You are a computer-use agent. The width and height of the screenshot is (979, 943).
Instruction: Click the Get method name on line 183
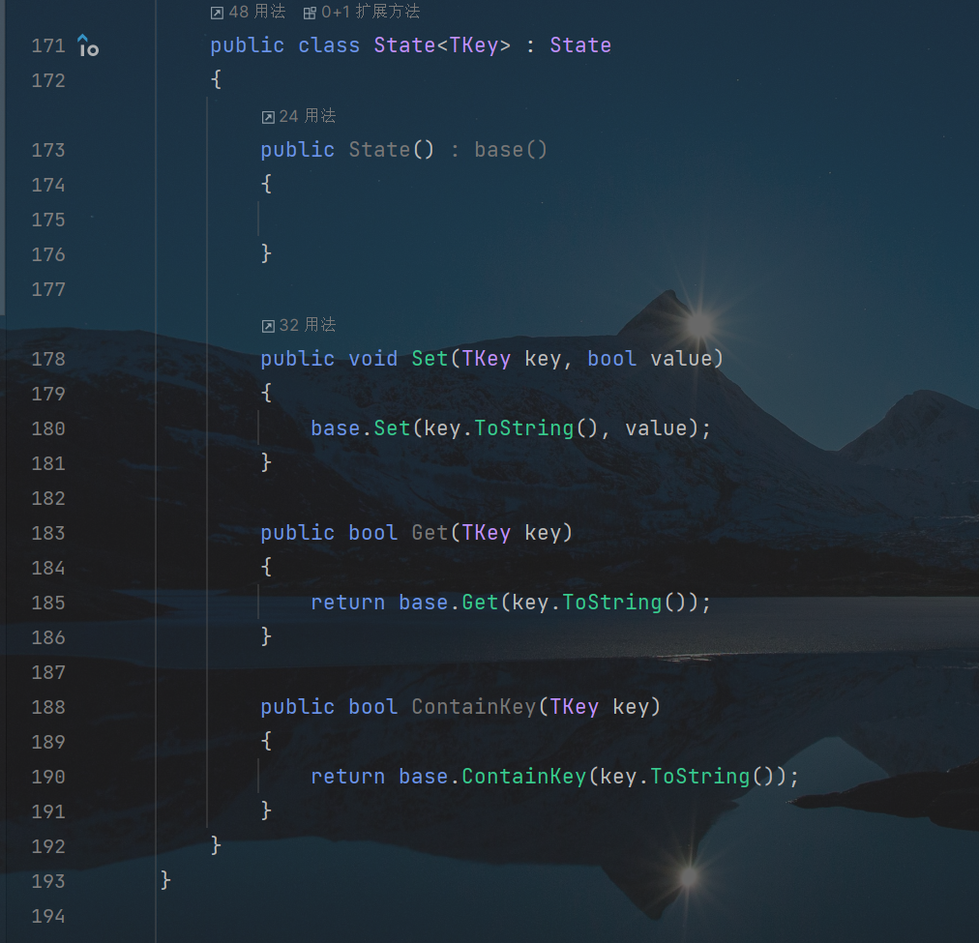click(430, 533)
